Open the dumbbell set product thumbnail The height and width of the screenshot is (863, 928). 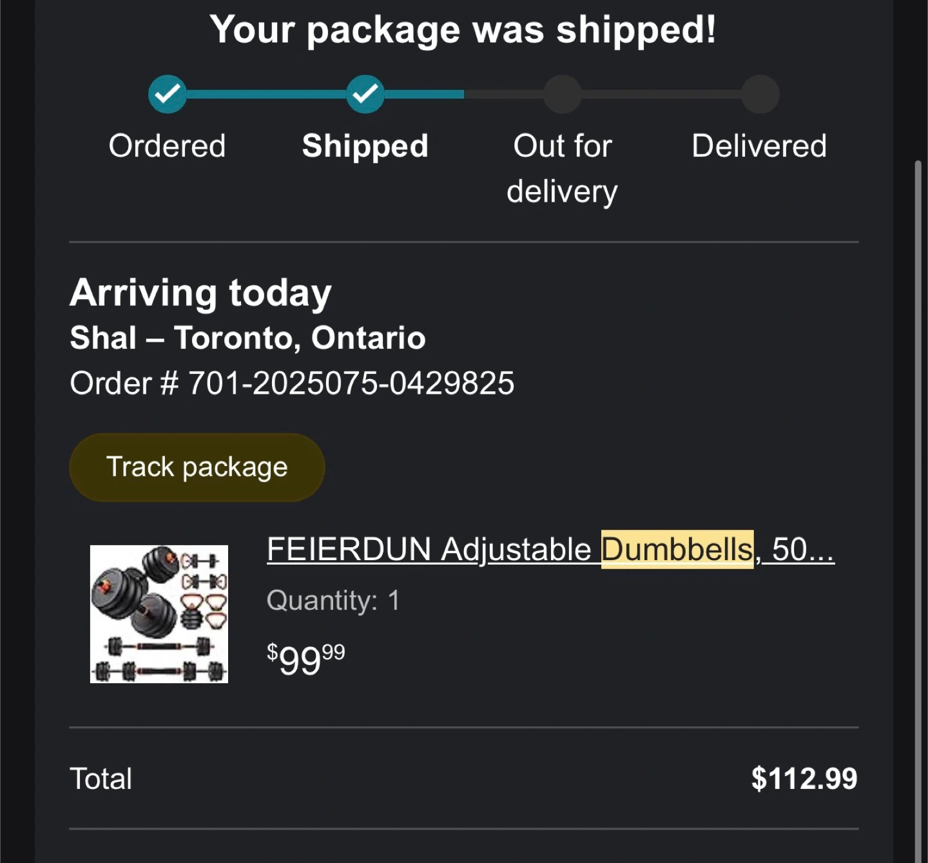pos(159,614)
